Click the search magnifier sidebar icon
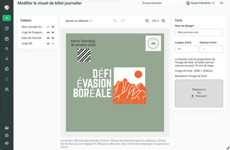Image resolution: width=230 pixels, height=150 pixels. tap(7, 49)
